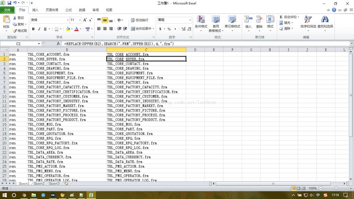Viewport: 354px width, 199px height.
Task: Click the font color A icon
Action: (x=76, y=29)
